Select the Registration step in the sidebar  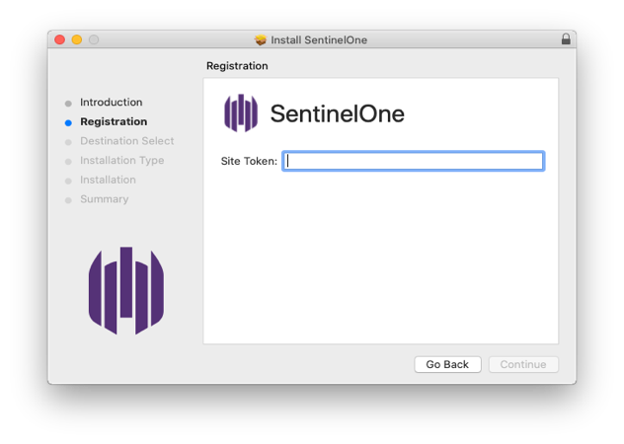pyautogui.click(x=114, y=122)
